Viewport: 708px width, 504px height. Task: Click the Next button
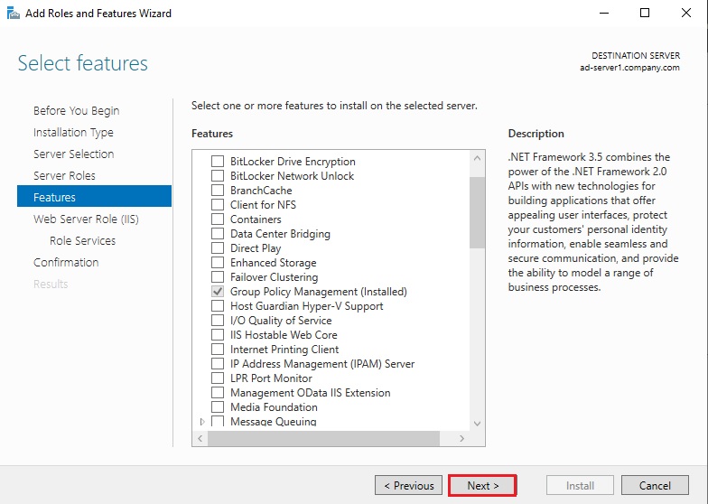pyautogui.click(x=482, y=485)
